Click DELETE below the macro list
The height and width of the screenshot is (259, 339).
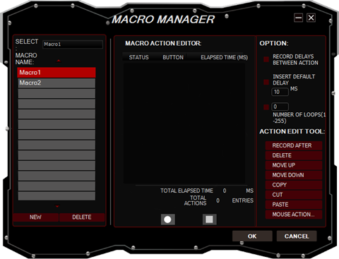(82, 217)
